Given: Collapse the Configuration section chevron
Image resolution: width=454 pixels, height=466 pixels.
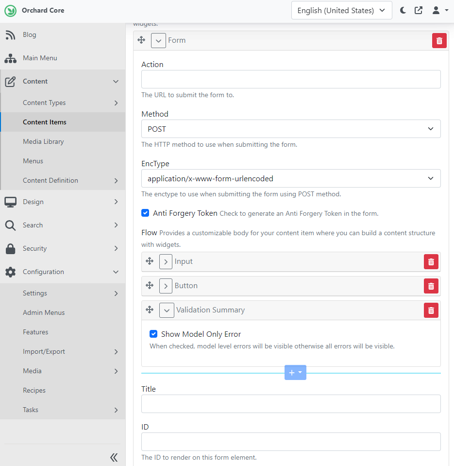Looking at the screenshot, I should click(x=116, y=272).
